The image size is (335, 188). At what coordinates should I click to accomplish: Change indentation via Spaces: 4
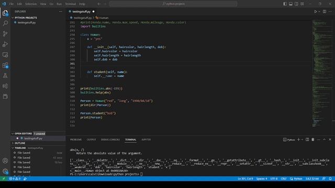pos(262,179)
